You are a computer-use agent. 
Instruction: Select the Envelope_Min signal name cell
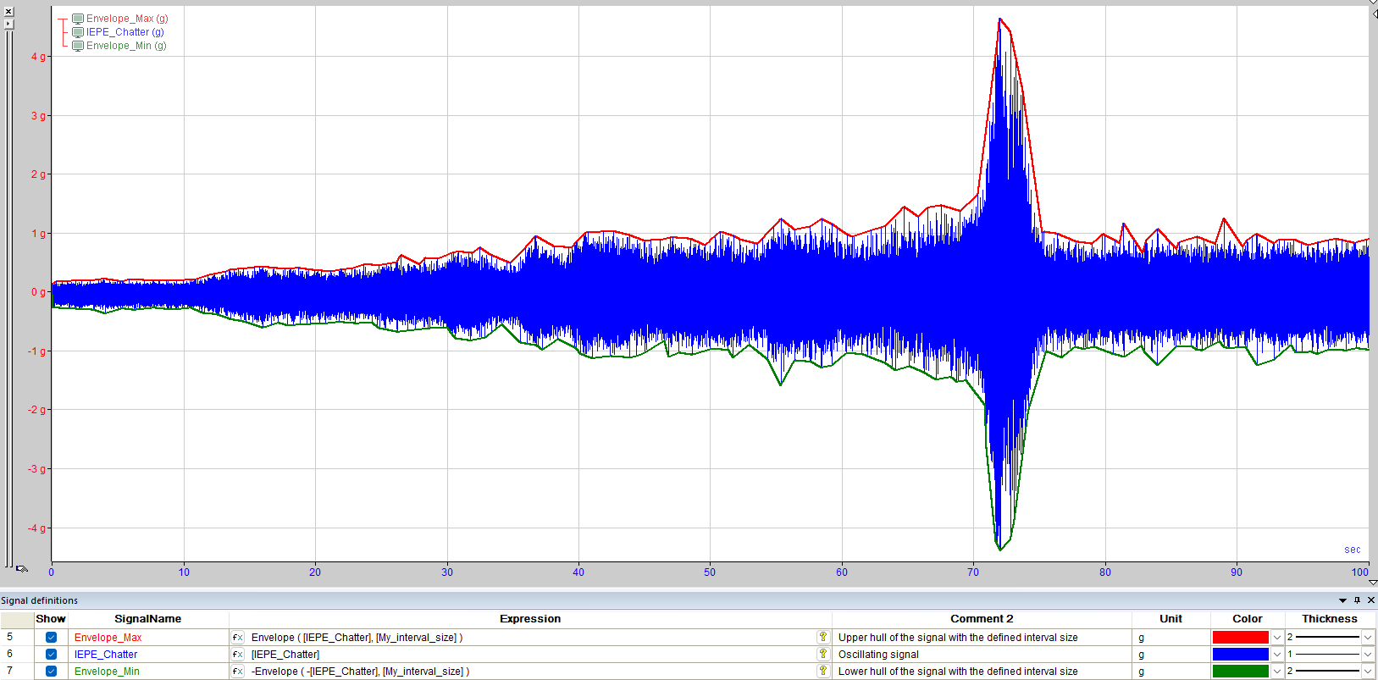tap(148, 672)
